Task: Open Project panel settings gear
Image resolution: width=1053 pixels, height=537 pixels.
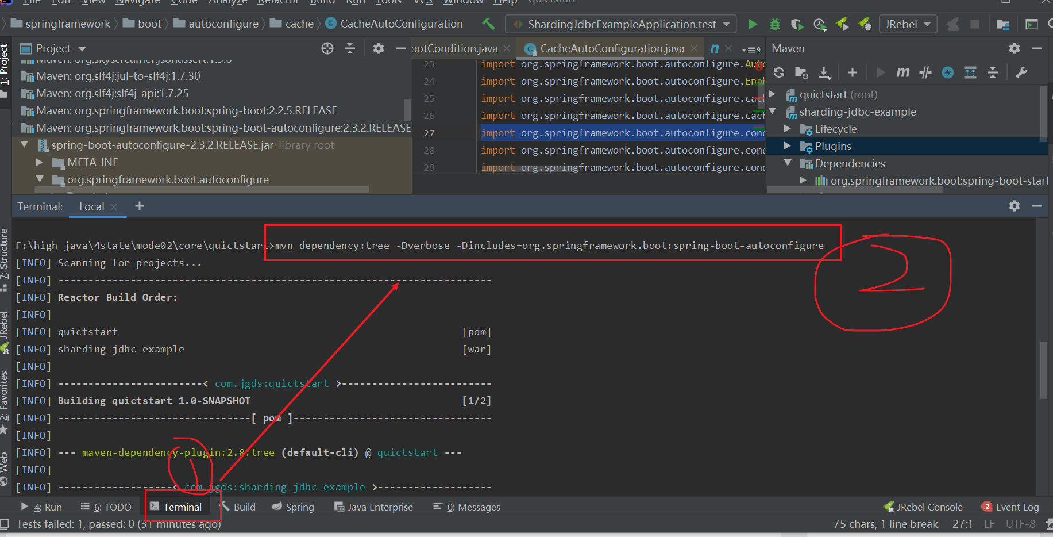Action: pyautogui.click(x=378, y=48)
